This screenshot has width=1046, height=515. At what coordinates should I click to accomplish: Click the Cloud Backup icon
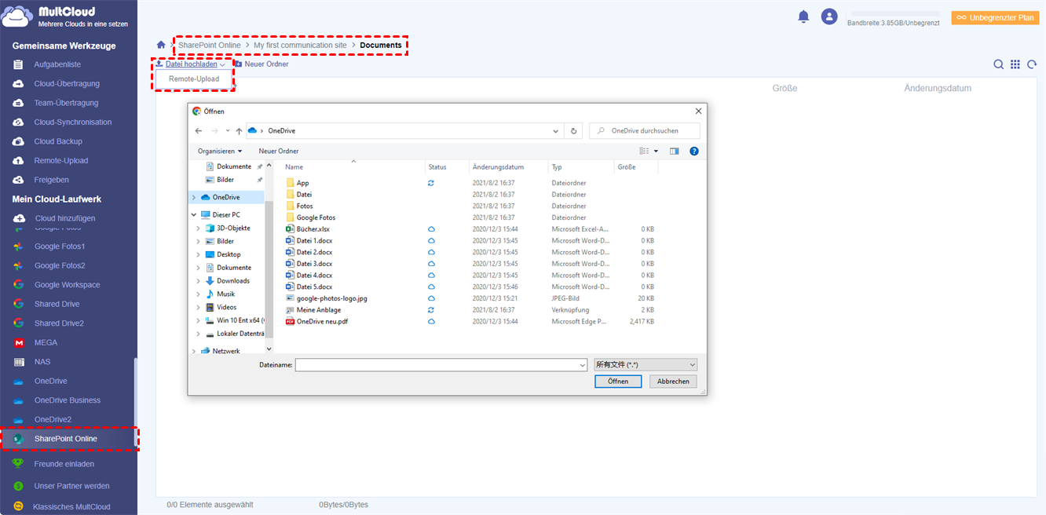[18, 141]
